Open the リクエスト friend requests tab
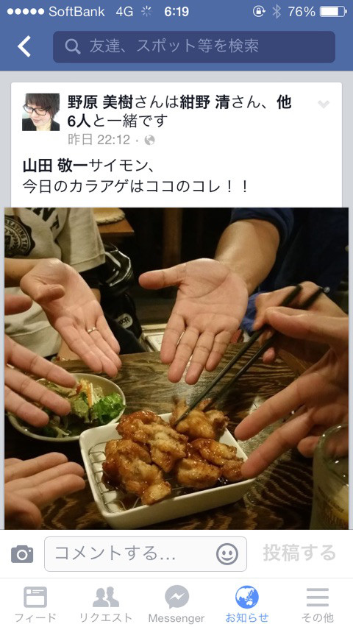Image resolution: width=353 pixels, height=627 pixels. click(x=106, y=604)
